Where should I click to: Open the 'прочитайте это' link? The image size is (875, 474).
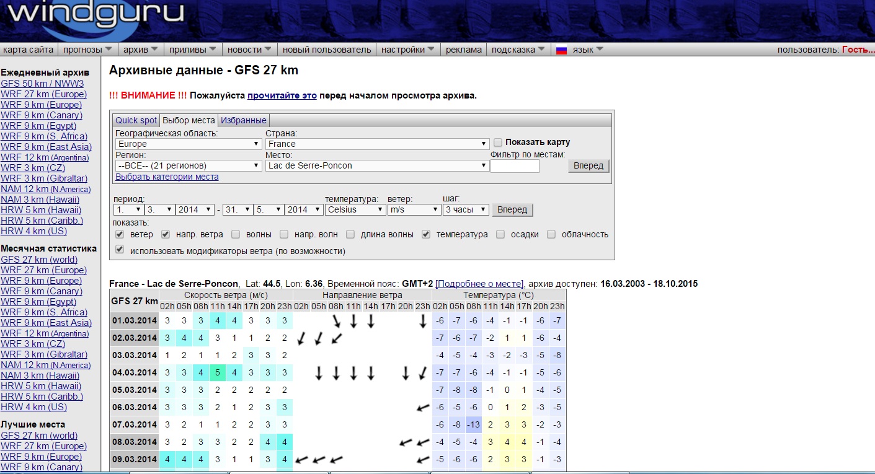(x=282, y=95)
